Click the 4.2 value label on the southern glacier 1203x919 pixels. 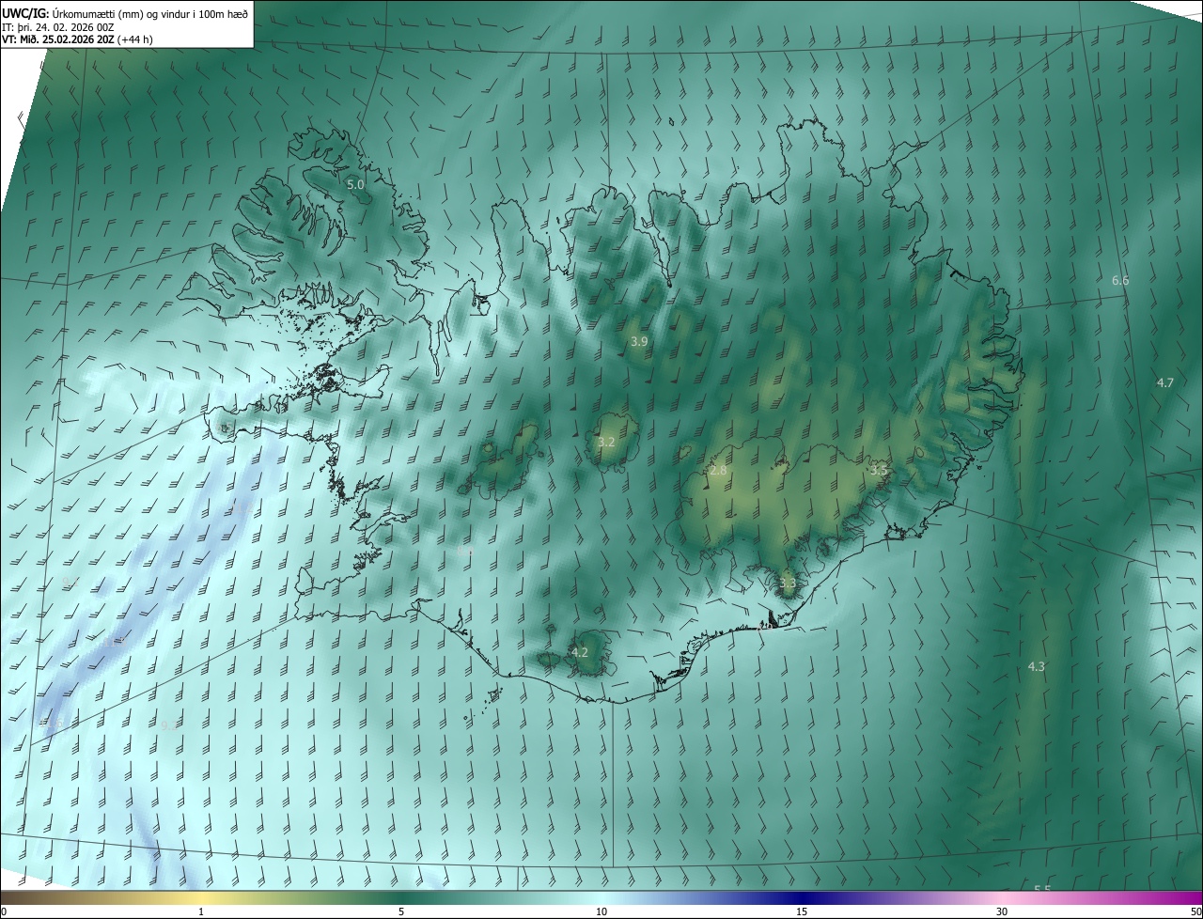click(580, 652)
